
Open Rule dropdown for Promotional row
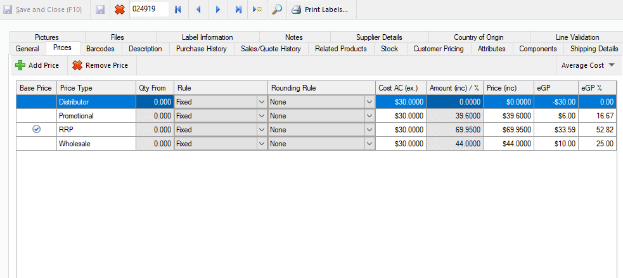click(x=262, y=116)
